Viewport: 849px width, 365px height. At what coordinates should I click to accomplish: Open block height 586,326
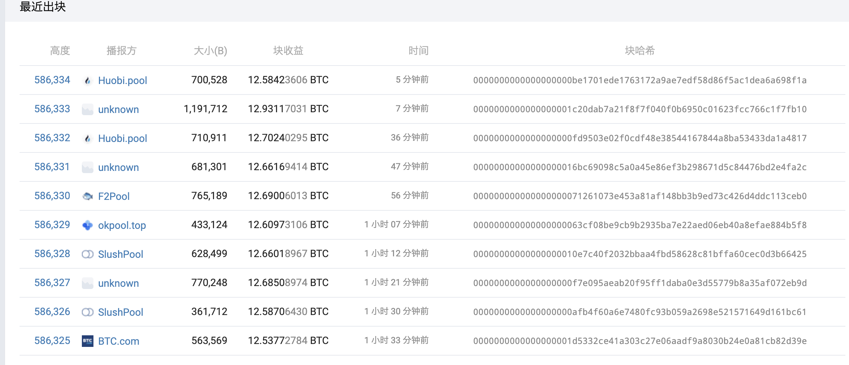pyautogui.click(x=52, y=312)
